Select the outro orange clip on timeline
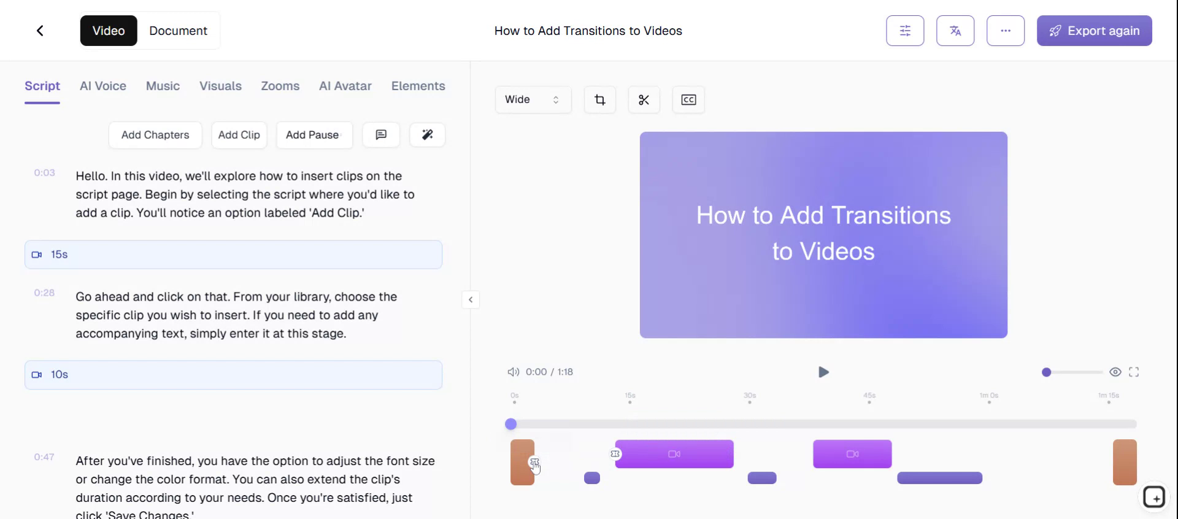 [1125, 463]
